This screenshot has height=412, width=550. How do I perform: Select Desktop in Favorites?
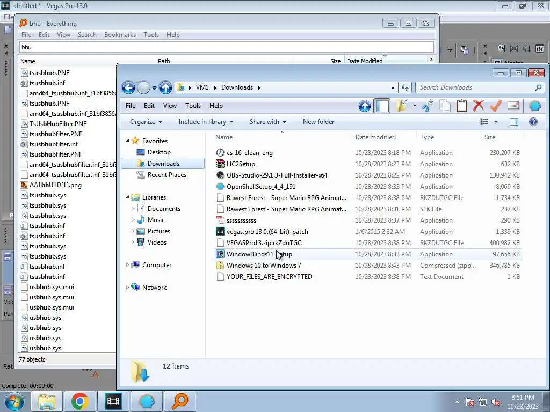pos(159,152)
